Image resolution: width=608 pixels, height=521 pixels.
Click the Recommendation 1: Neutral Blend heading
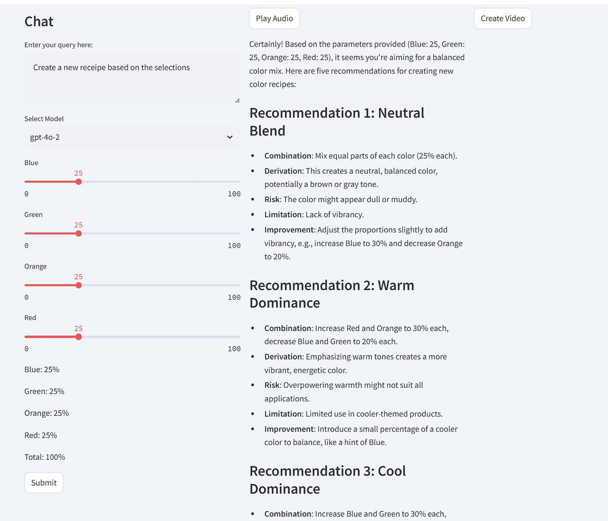[x=336, y=122]
